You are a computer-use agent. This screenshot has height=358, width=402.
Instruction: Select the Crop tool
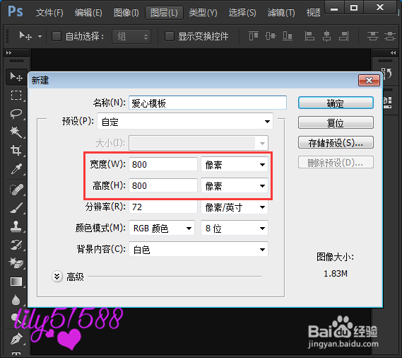pyautogui.click(x=16, y=150)
